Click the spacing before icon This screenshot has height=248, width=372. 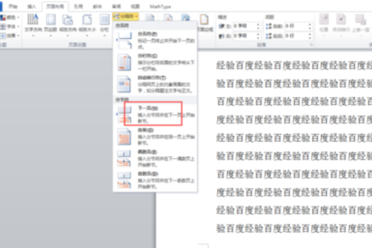(269, 26)
